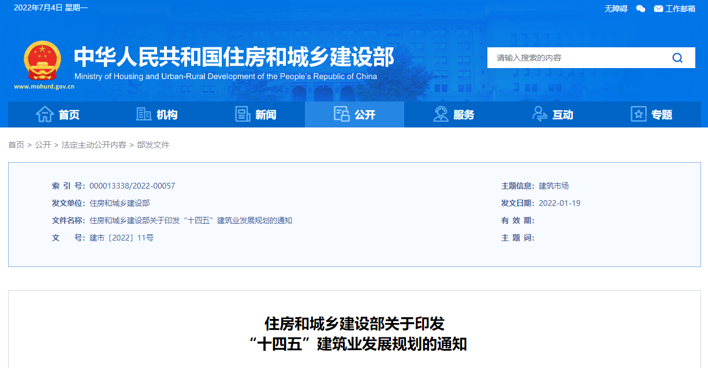Click the date text 2022年7月4日 星期一
The width and height of the screenshot is (708, 368).
tap(51, 8)
